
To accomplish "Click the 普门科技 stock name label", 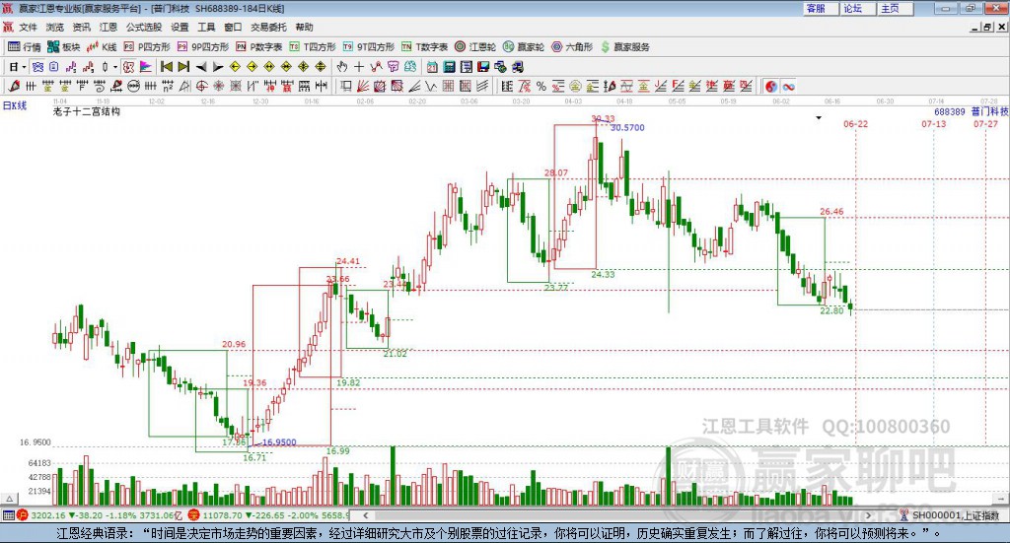I will tap(990, 111).
